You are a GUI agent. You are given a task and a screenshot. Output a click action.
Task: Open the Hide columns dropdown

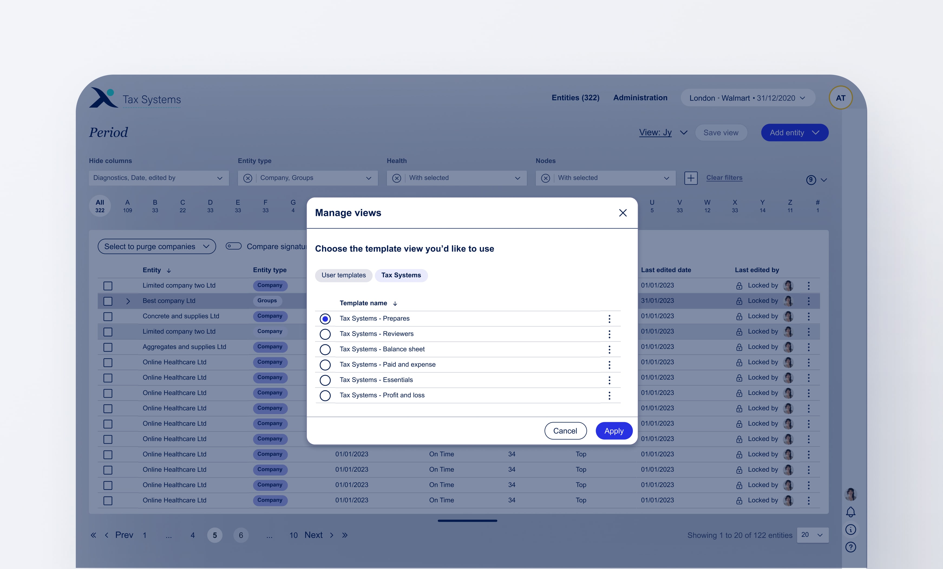click(158, 178)
